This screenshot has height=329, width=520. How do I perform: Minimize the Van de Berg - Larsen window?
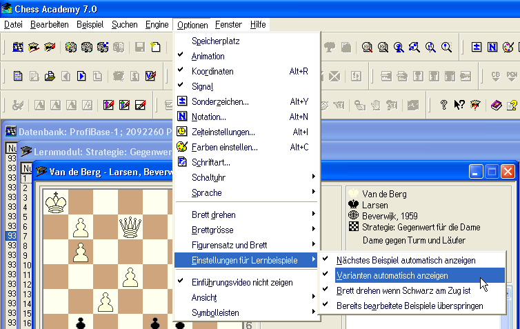pos(476,172)
